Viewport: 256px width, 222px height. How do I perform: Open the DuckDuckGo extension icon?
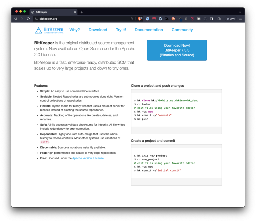click(x=173, y=19)
